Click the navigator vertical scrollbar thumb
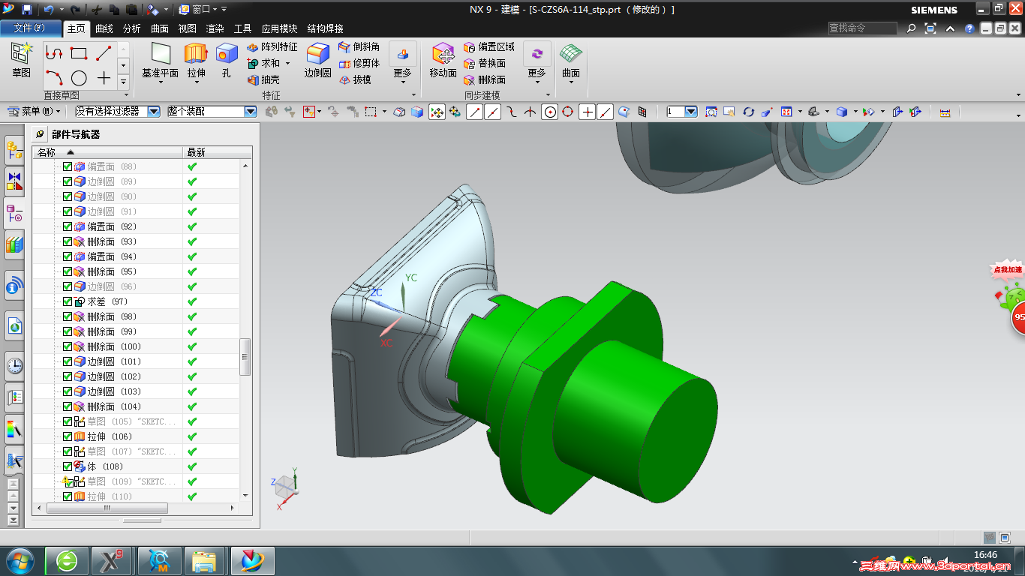1025x576 pixels. 245,357
